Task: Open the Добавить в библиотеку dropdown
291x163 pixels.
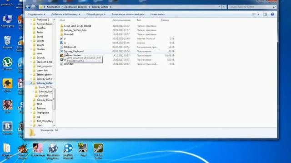Action: coord(65,14)
